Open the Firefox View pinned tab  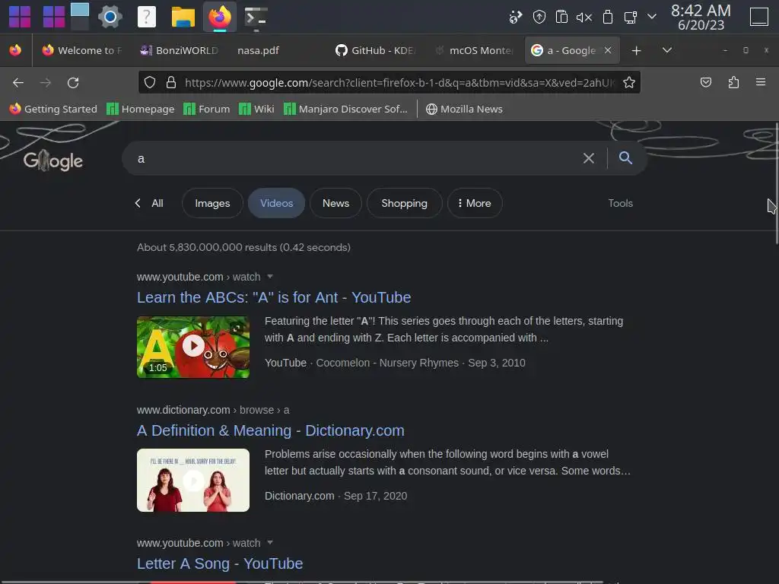pos(15,50)
